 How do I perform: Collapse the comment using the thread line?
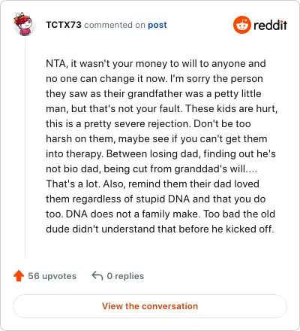tap(25, 148)
